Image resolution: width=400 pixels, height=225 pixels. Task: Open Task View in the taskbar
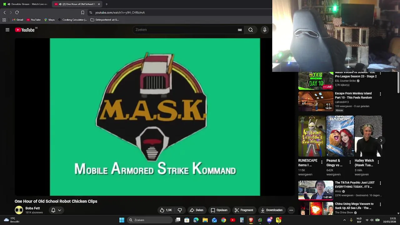click(178, 220)
